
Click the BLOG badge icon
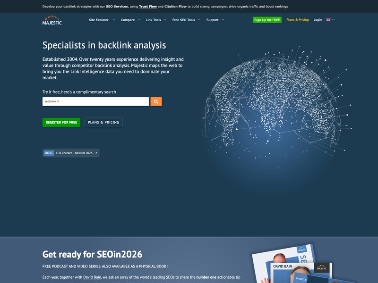pyautogui.click(x=49, y=153)
